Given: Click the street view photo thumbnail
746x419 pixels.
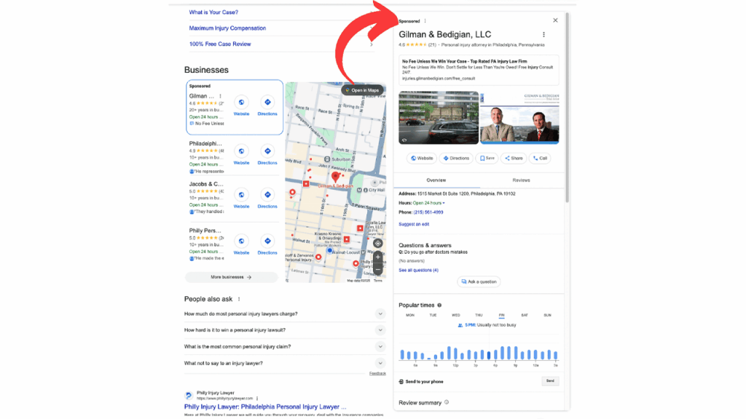Looking at the screenshot, I should [439, 118].
